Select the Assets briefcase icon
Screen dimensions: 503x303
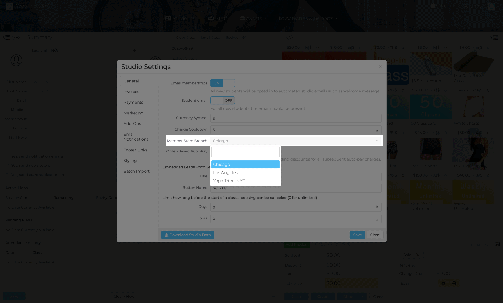pos(242,18)
